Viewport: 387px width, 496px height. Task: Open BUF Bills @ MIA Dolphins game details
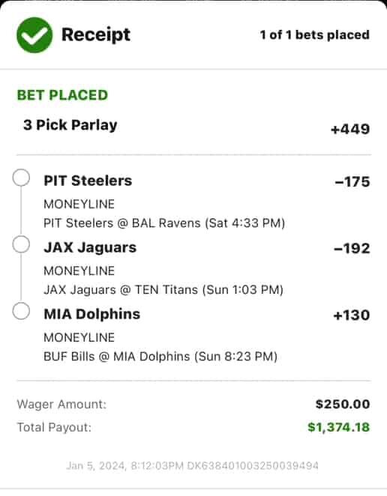click(x=160, y=357)
